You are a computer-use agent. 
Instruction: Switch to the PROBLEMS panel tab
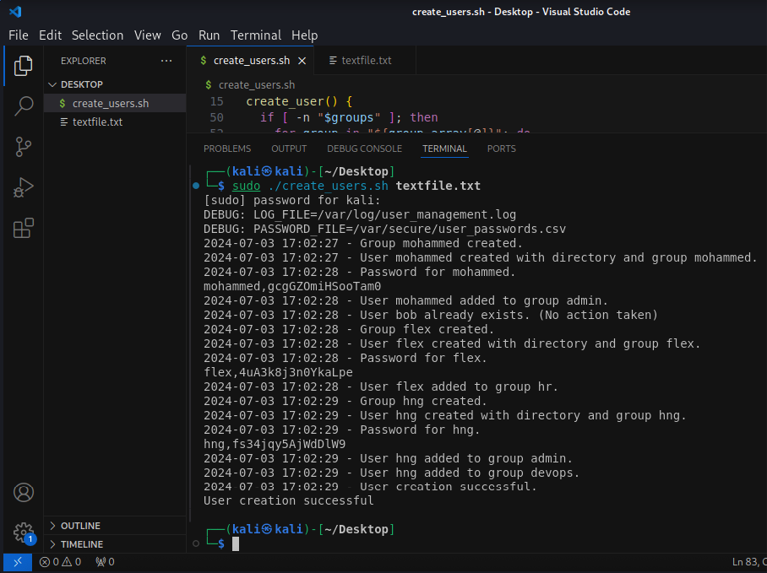[227, 149]
